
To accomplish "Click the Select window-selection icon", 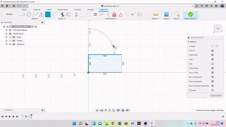I will [x=177, y=14].
